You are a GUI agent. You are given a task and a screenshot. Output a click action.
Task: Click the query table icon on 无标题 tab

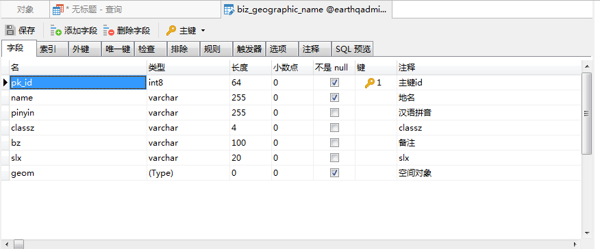pos(58,10)
